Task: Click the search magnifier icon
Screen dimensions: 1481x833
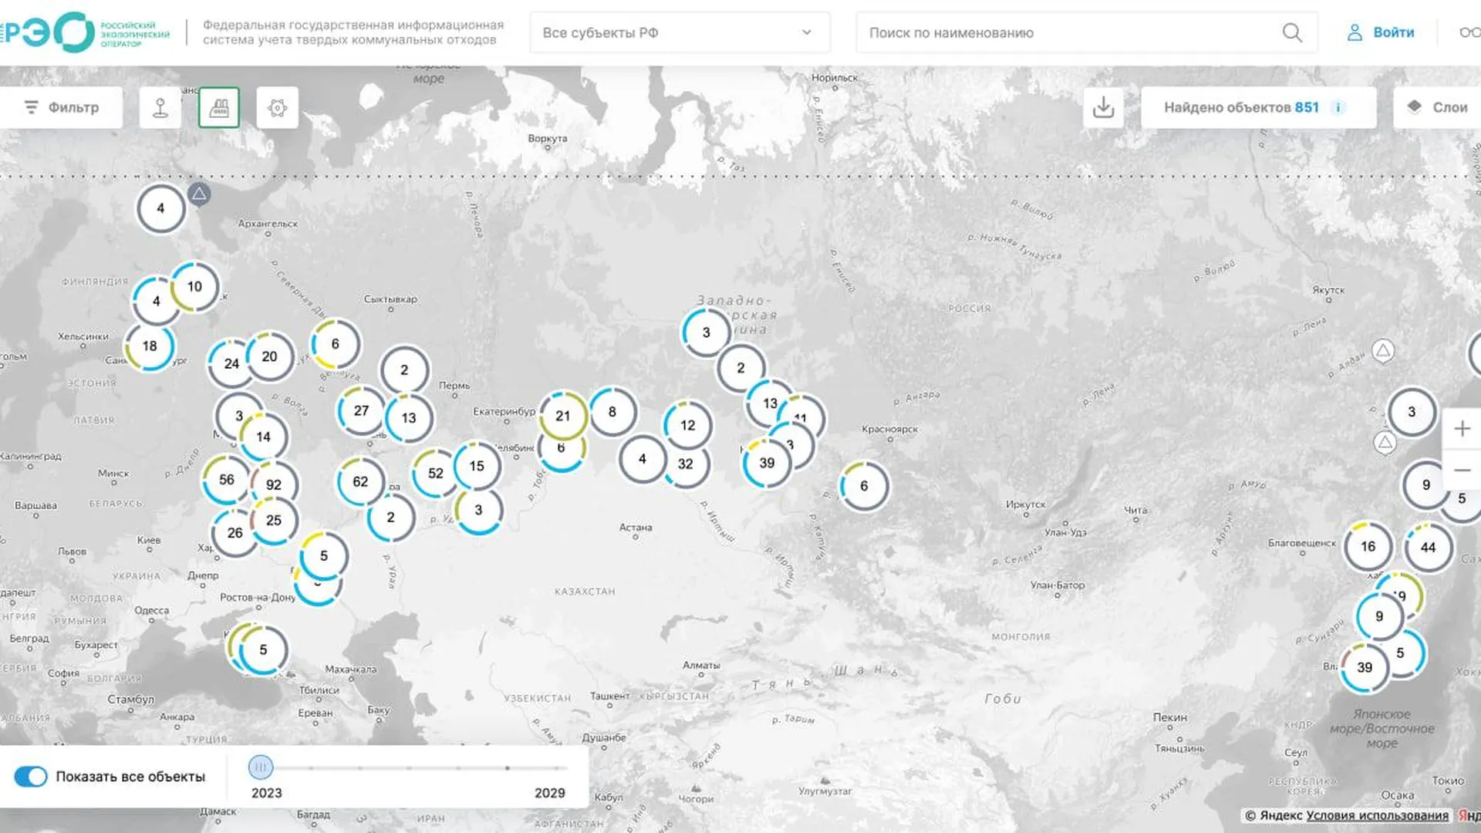Action: click(x=1292, y=32)
